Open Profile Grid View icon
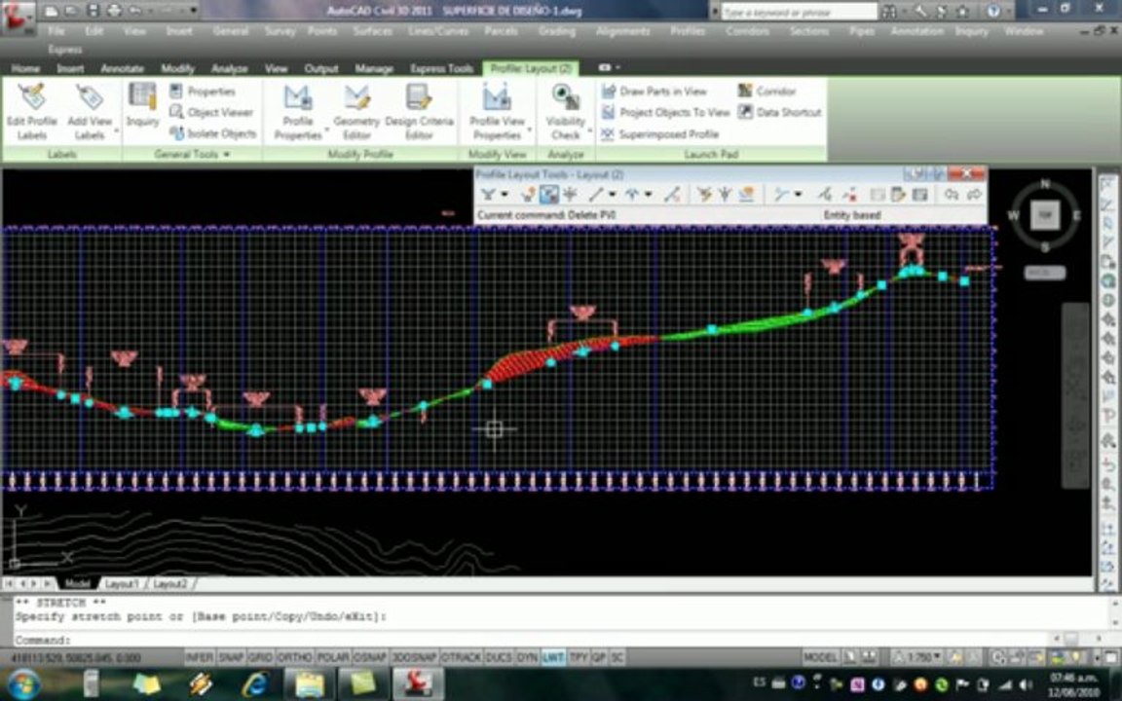The image size is (1122, 701). point(920,194)
